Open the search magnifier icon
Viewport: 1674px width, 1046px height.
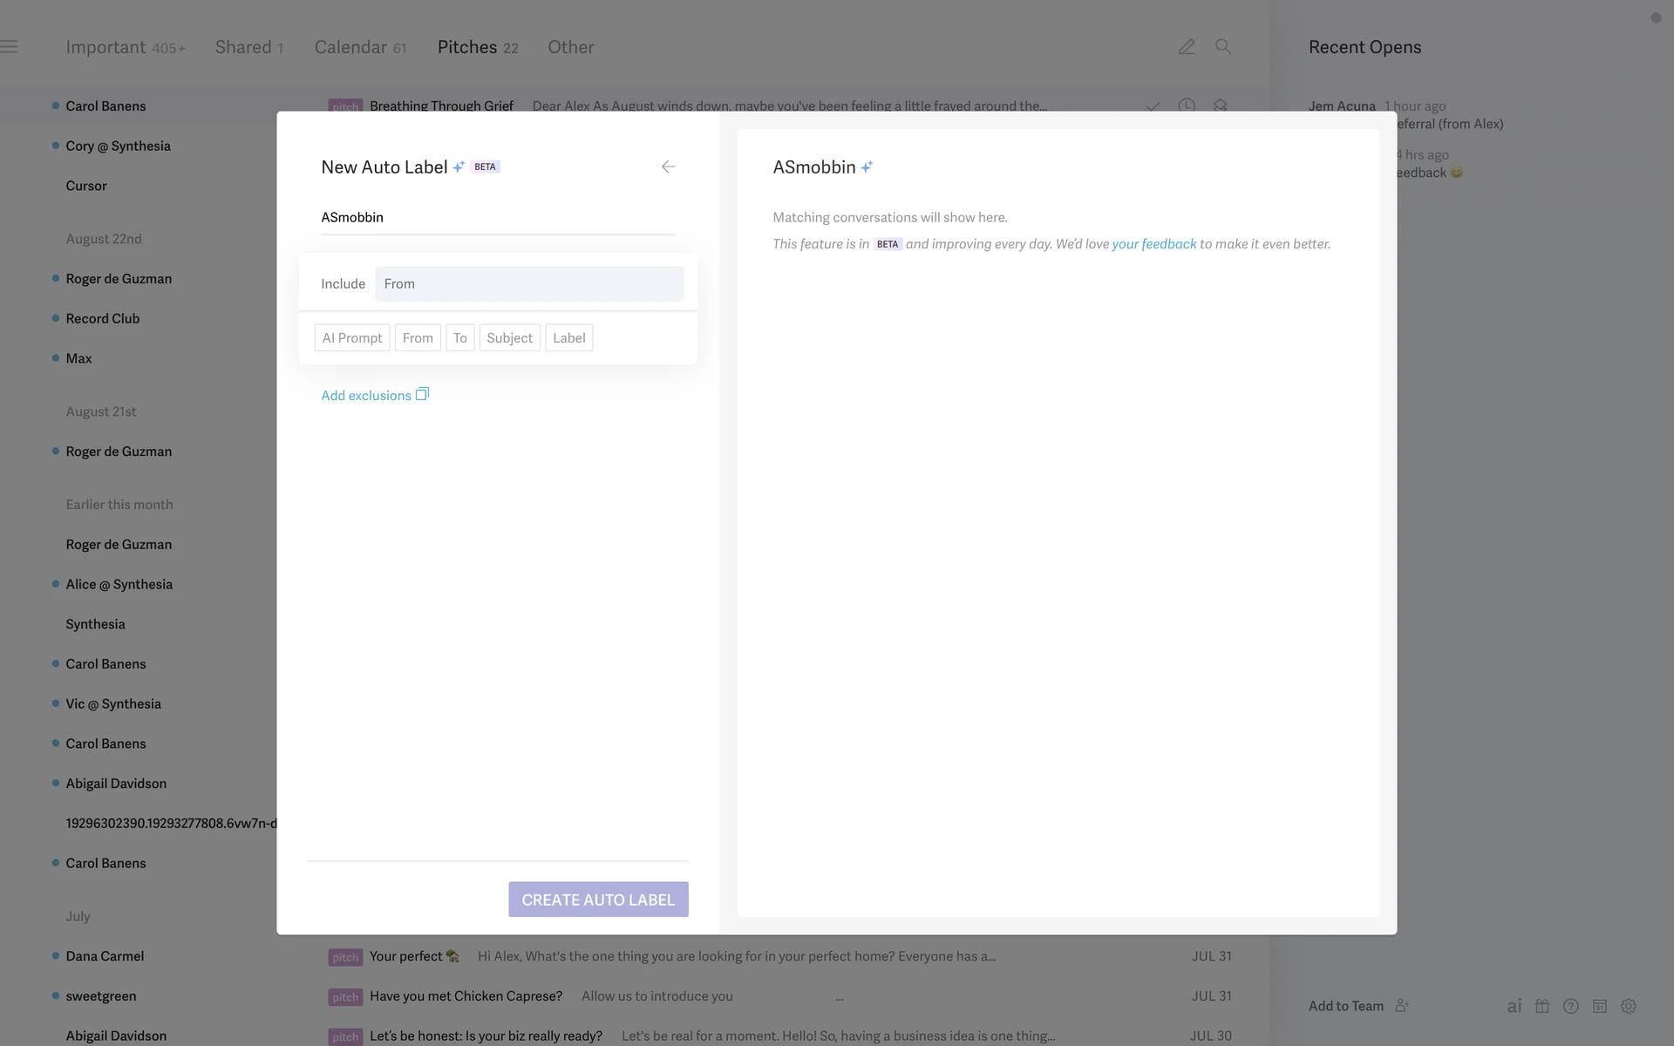[x=1223, y=47]
